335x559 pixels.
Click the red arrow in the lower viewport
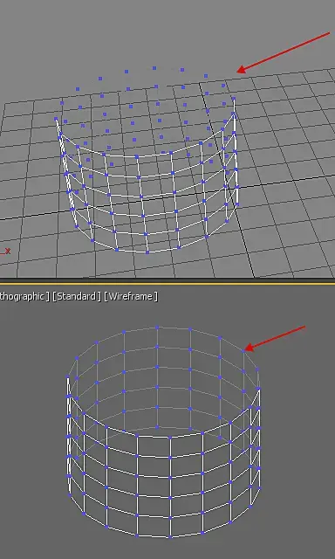click(275, 338)
